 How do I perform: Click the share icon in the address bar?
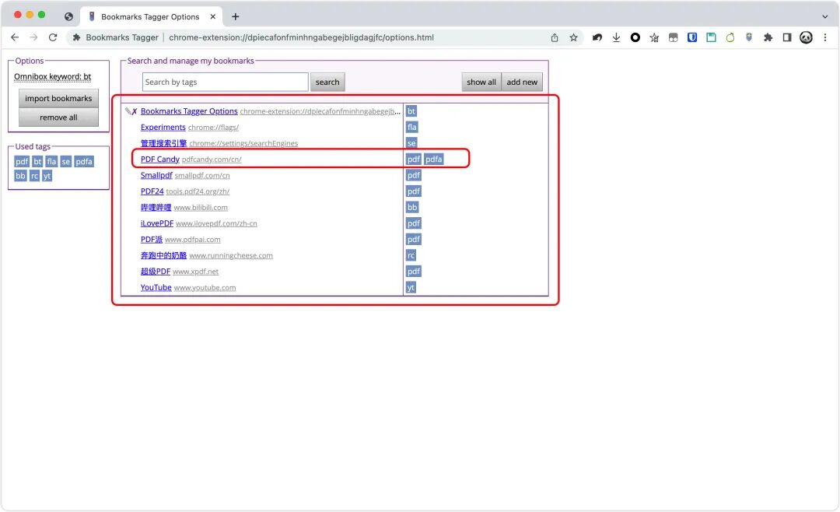tap(555, 37)
